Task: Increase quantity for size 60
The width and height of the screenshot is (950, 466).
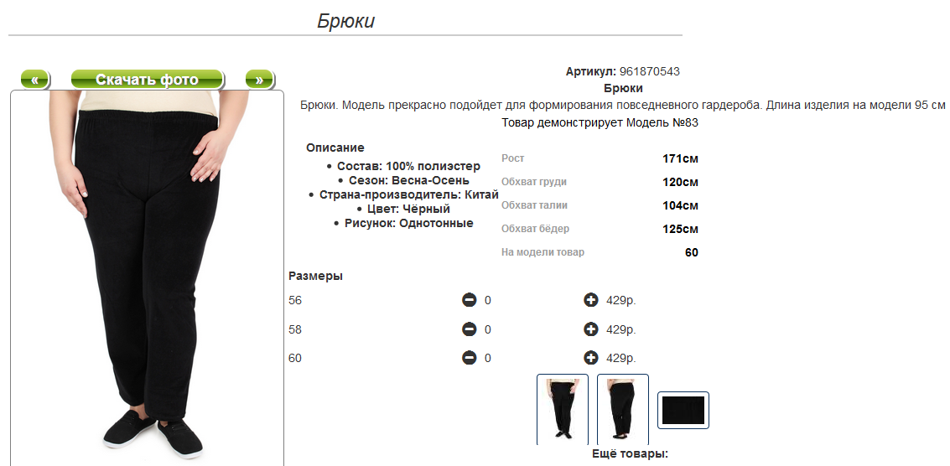Action: [591, 358]
